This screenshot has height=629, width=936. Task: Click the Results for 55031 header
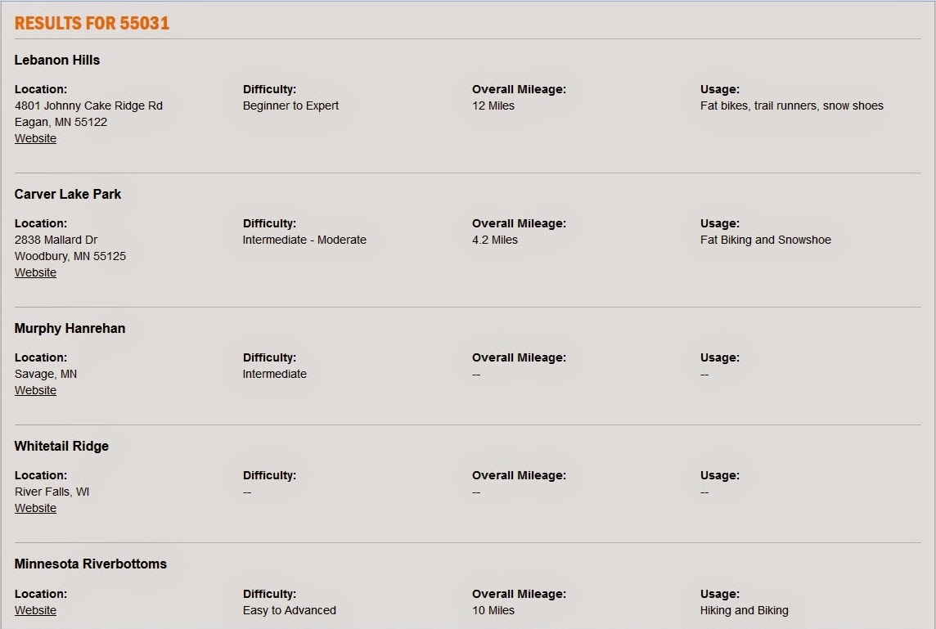(92, 23)
